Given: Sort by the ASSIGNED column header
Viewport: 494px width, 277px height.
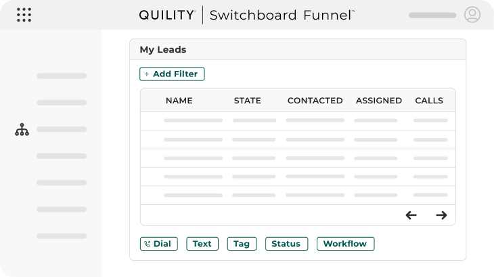Looking at the screenshot, I should pyautogui.click(x=378, y=101).
